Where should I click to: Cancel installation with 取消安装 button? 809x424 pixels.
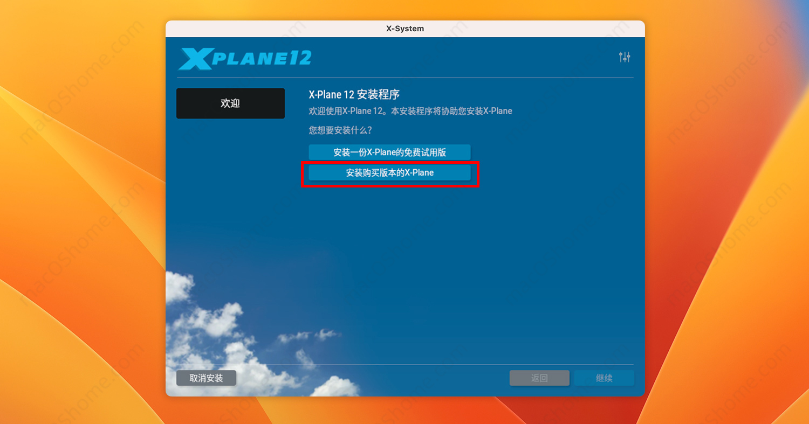[x=206, y=378]
